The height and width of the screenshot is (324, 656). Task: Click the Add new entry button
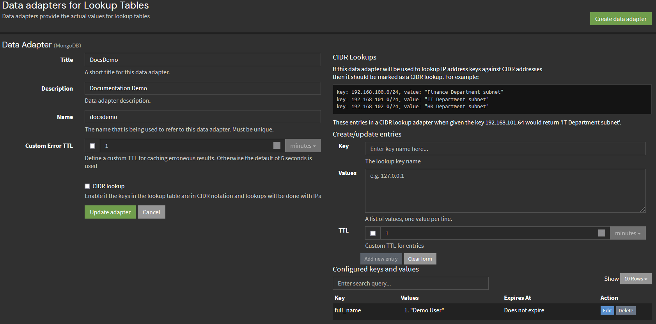click(x=381, y=259)
